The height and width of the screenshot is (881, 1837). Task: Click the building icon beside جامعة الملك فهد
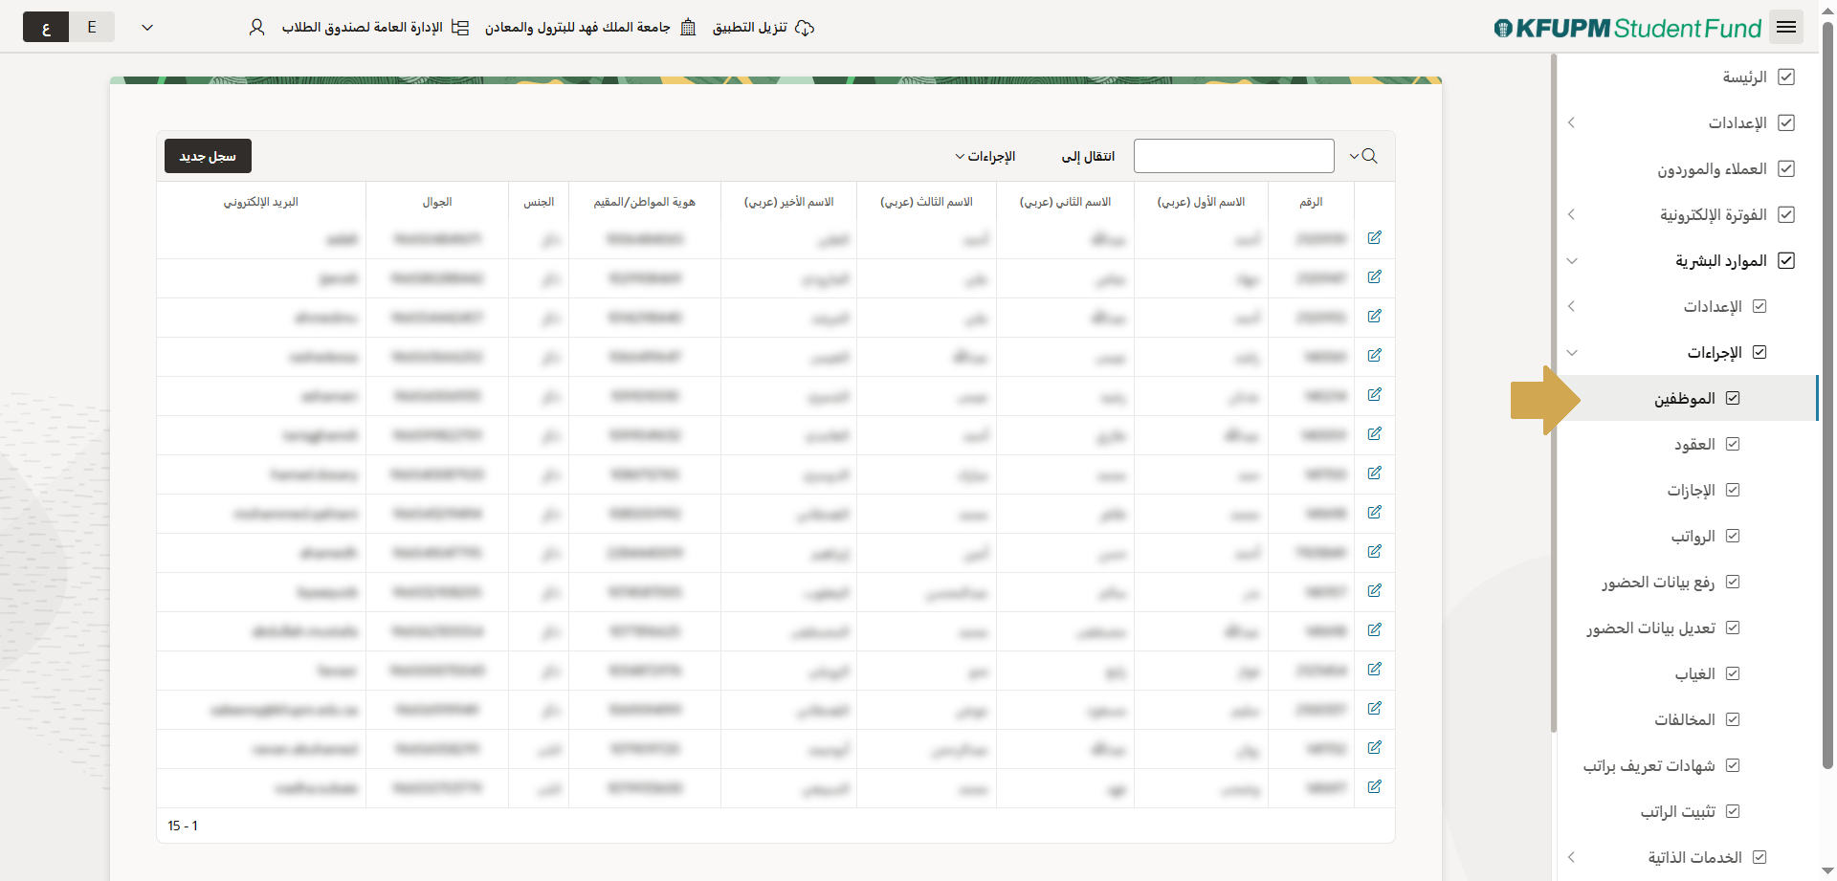688,28
